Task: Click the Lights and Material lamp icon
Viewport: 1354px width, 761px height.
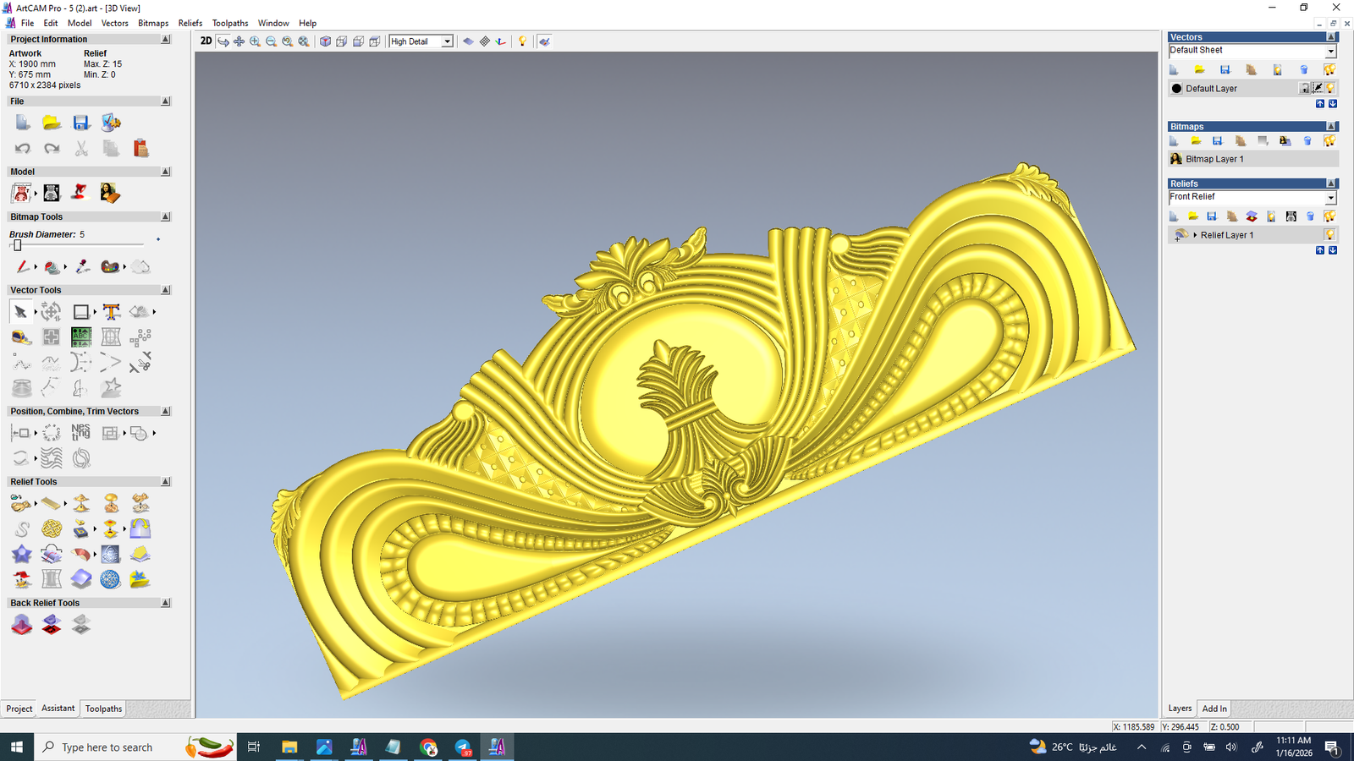Action: click(522, 41)
